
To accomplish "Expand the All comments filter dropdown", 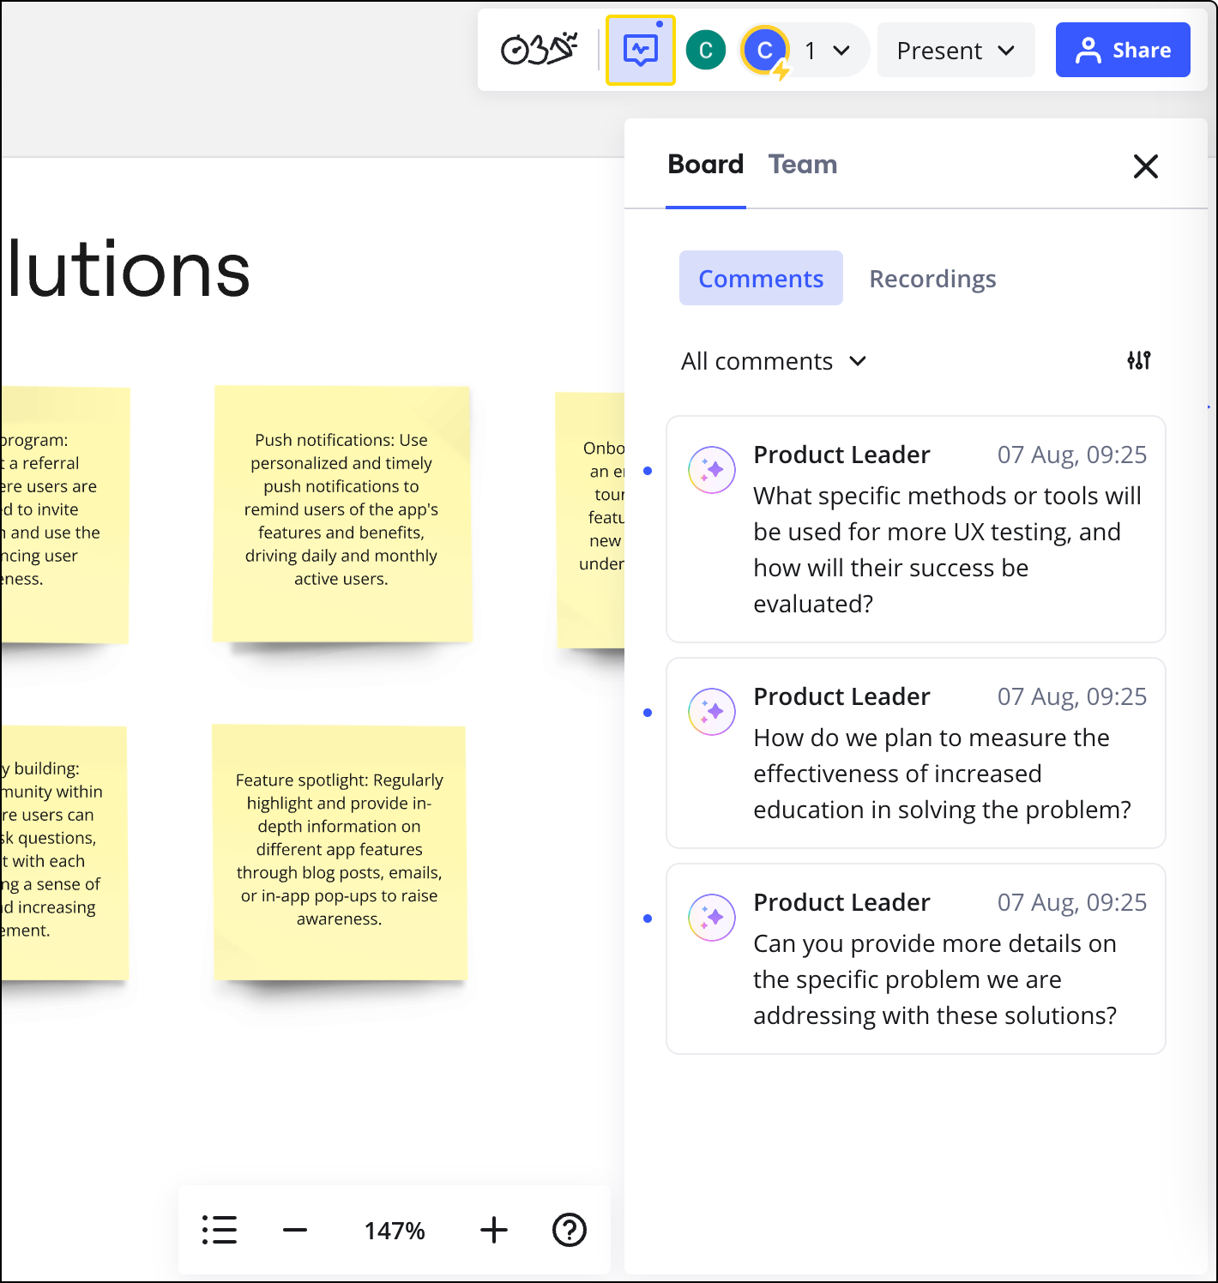I will click(774, 361).
